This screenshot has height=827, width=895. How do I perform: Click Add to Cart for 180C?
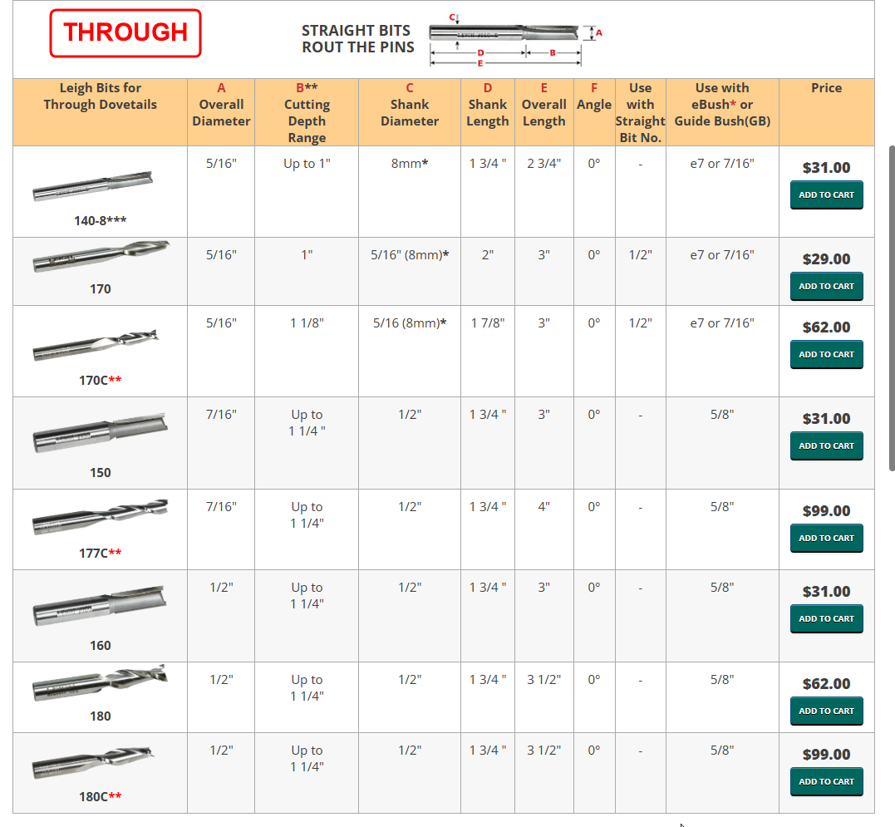(826, 781)
